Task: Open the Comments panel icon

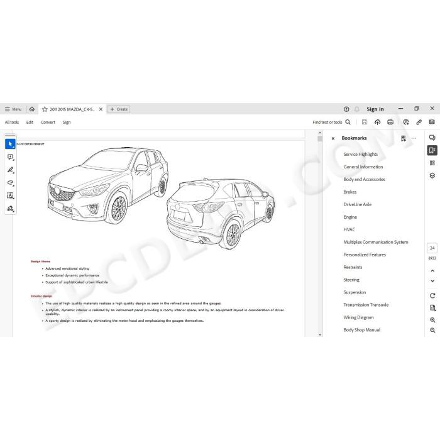Action: click(432, 138)
